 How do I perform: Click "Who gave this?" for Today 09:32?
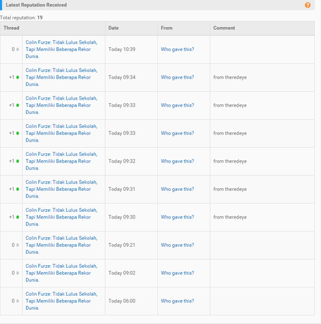177,161
